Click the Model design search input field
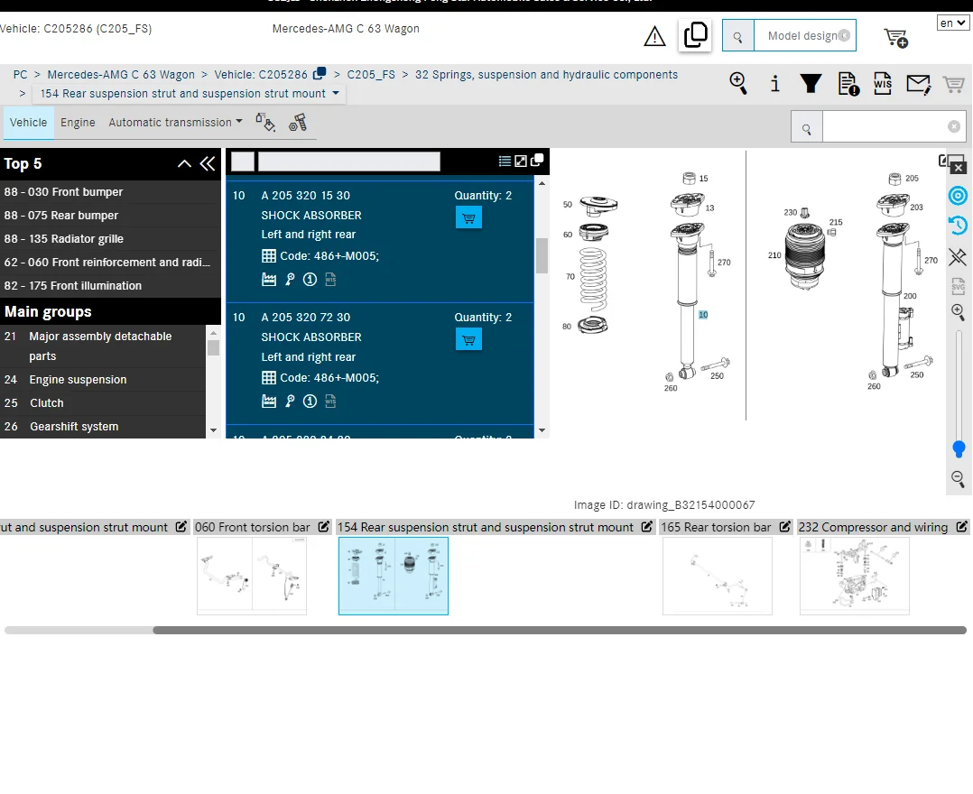 [x=805, y=35]
